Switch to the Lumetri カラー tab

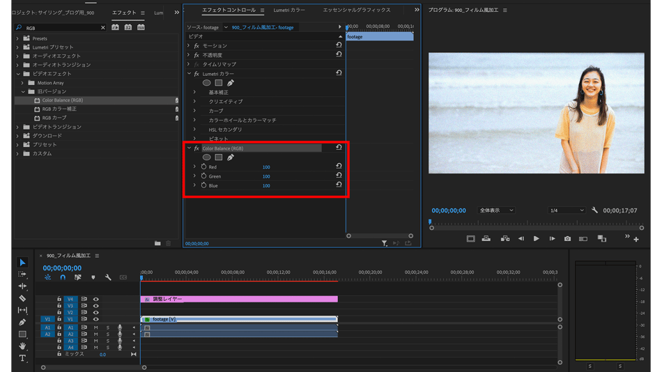[x=288, y=10]
